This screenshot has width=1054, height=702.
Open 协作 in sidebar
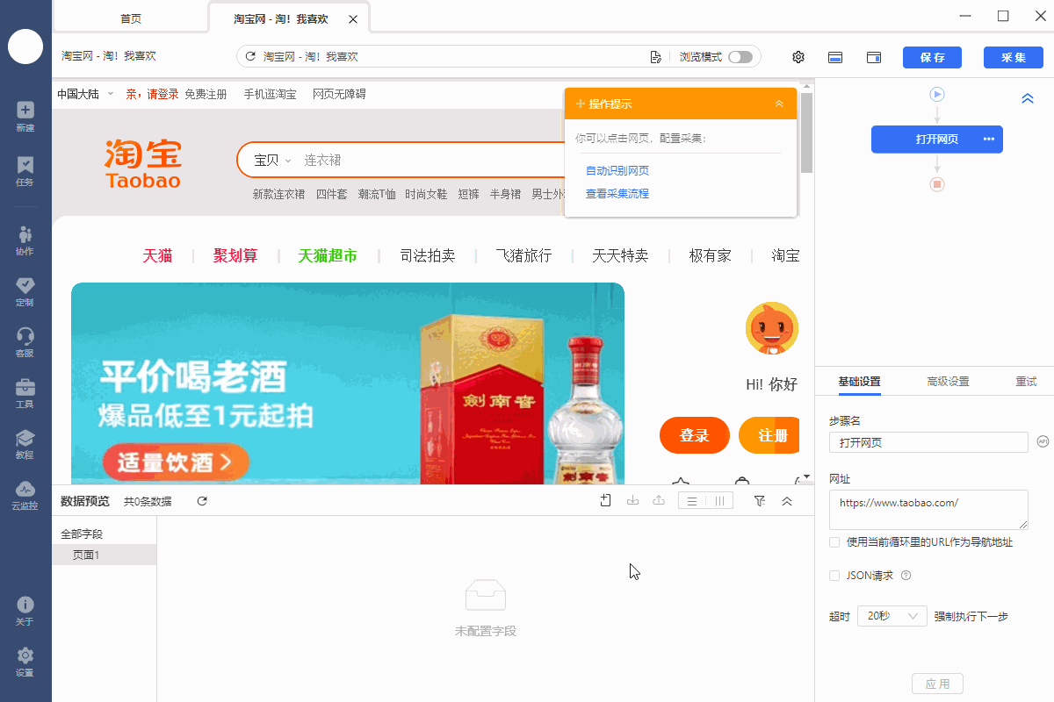pos(25,240)
